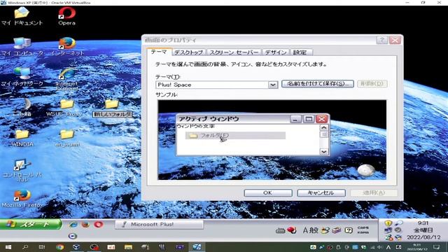Click the active VM window icon on host taskbar
Viewport: 448px width, 252px height.
197,247
